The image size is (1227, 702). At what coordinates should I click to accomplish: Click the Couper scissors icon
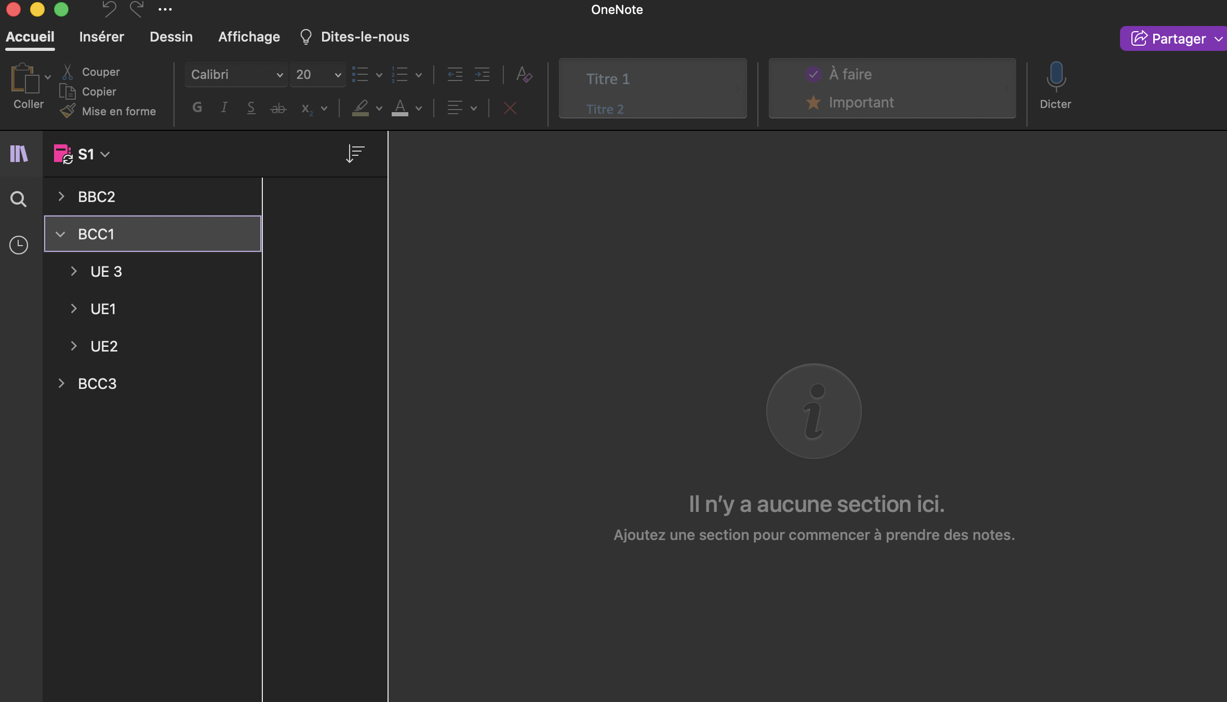click(x=68, y=72)
